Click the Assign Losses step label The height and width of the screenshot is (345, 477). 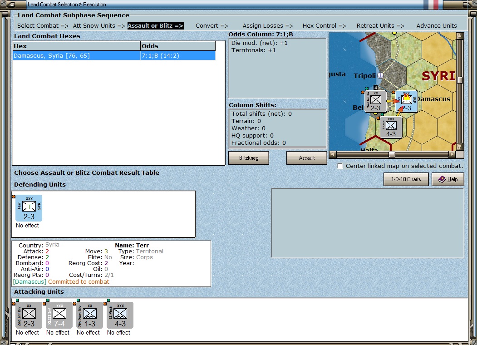pyautogui.click(x=268, y=26)
